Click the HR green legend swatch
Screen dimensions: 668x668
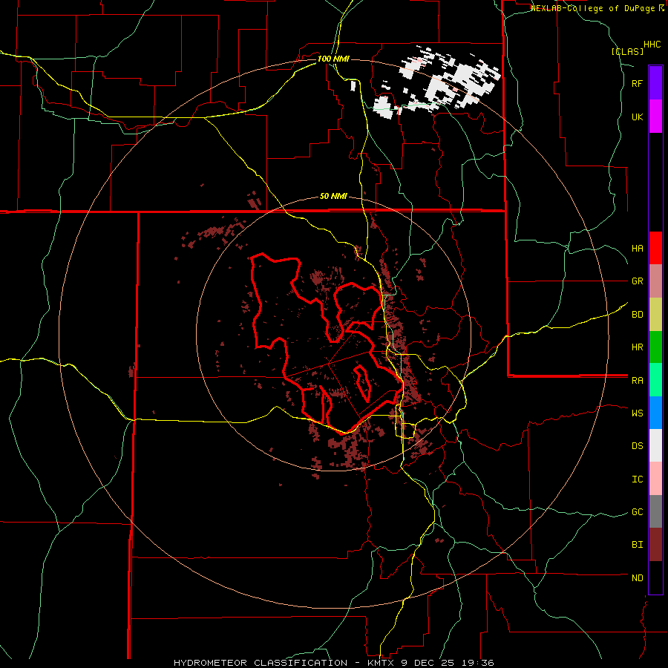tap(655, 347)
